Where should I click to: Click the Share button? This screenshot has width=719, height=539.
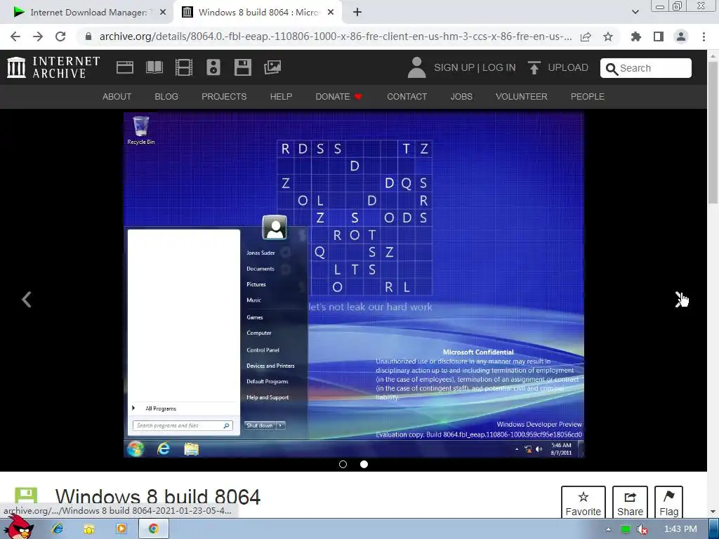coord(630,503)
